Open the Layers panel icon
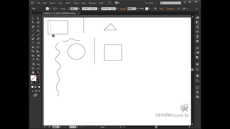 (x=197, y=76)
